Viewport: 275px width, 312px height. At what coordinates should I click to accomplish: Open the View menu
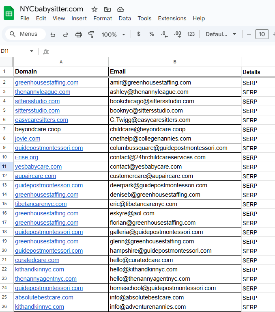pos(59,18)
